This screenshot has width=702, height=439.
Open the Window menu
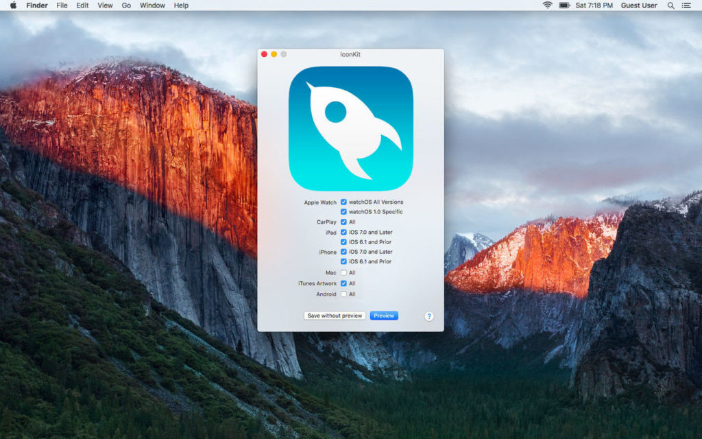pyautogui.click(x=152, y=5)
